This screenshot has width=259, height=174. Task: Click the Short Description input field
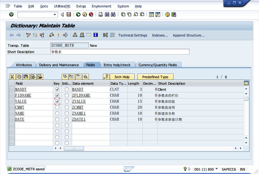[x=120, y=52]
